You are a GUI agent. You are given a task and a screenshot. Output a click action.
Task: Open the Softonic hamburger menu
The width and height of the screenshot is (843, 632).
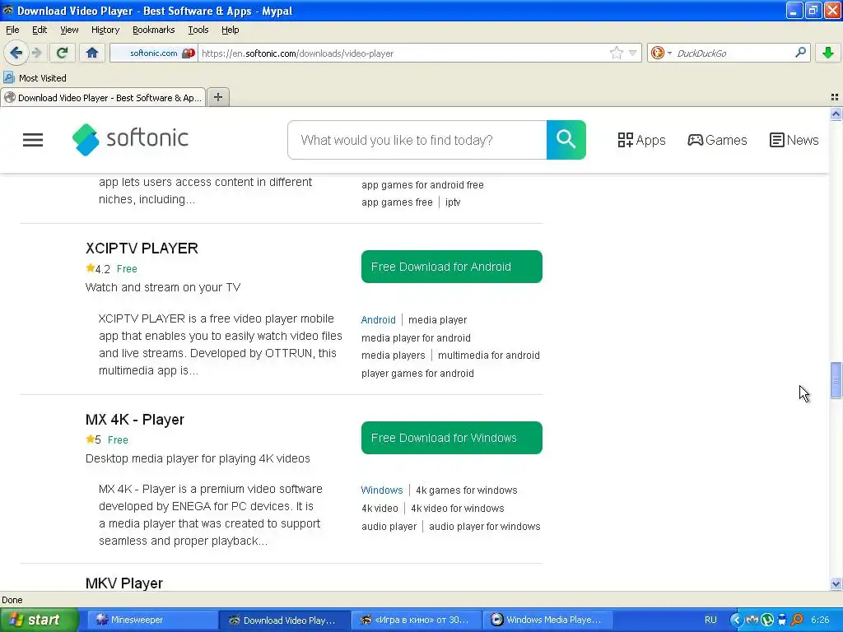(x=33, y=140)
